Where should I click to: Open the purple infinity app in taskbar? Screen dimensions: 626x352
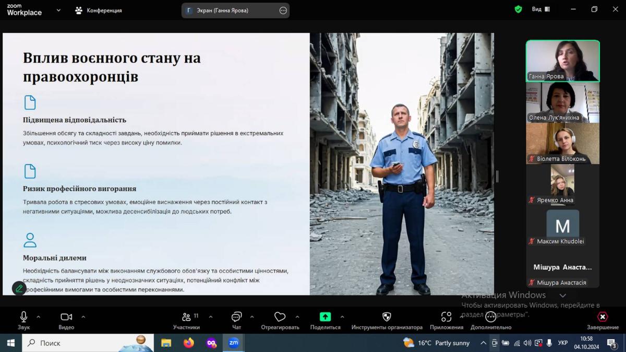tap(211, 343)
